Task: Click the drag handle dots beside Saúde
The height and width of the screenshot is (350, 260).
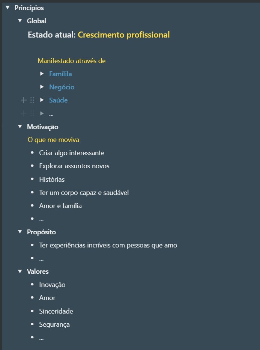Action: pos(32,100)
